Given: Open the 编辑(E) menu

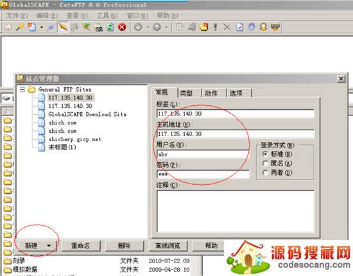Looking at the screenshot, I should 47,16.
